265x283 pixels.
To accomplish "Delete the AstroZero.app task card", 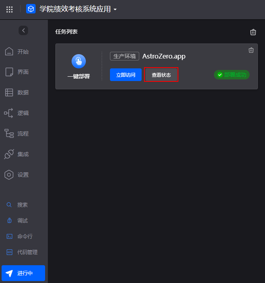I will [251, 50].
